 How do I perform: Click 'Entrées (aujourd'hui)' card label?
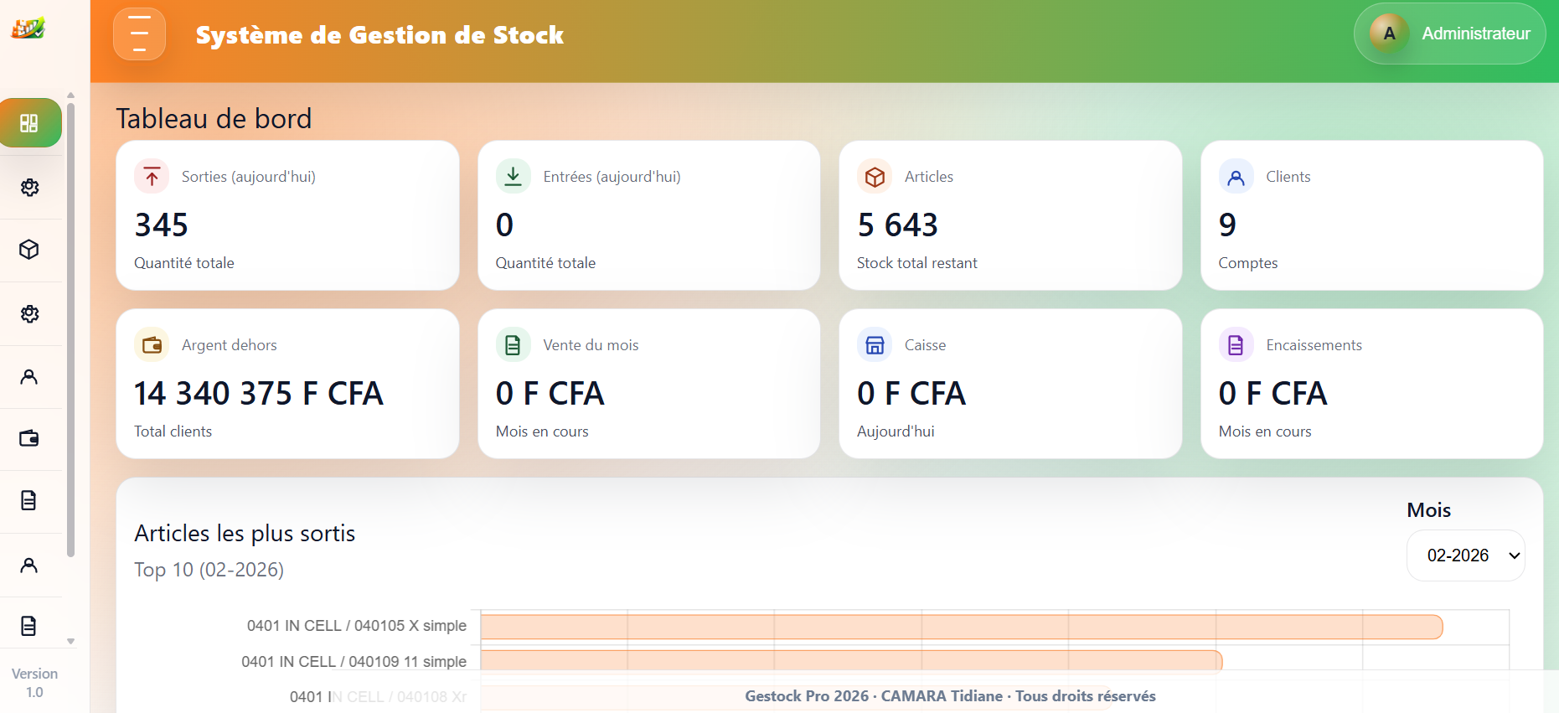pos(612,177)
